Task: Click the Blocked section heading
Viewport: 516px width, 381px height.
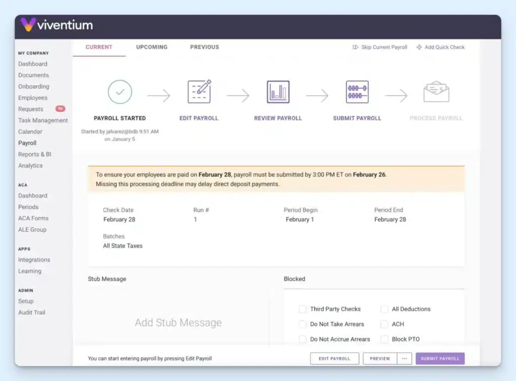Action: click(294, 279)
